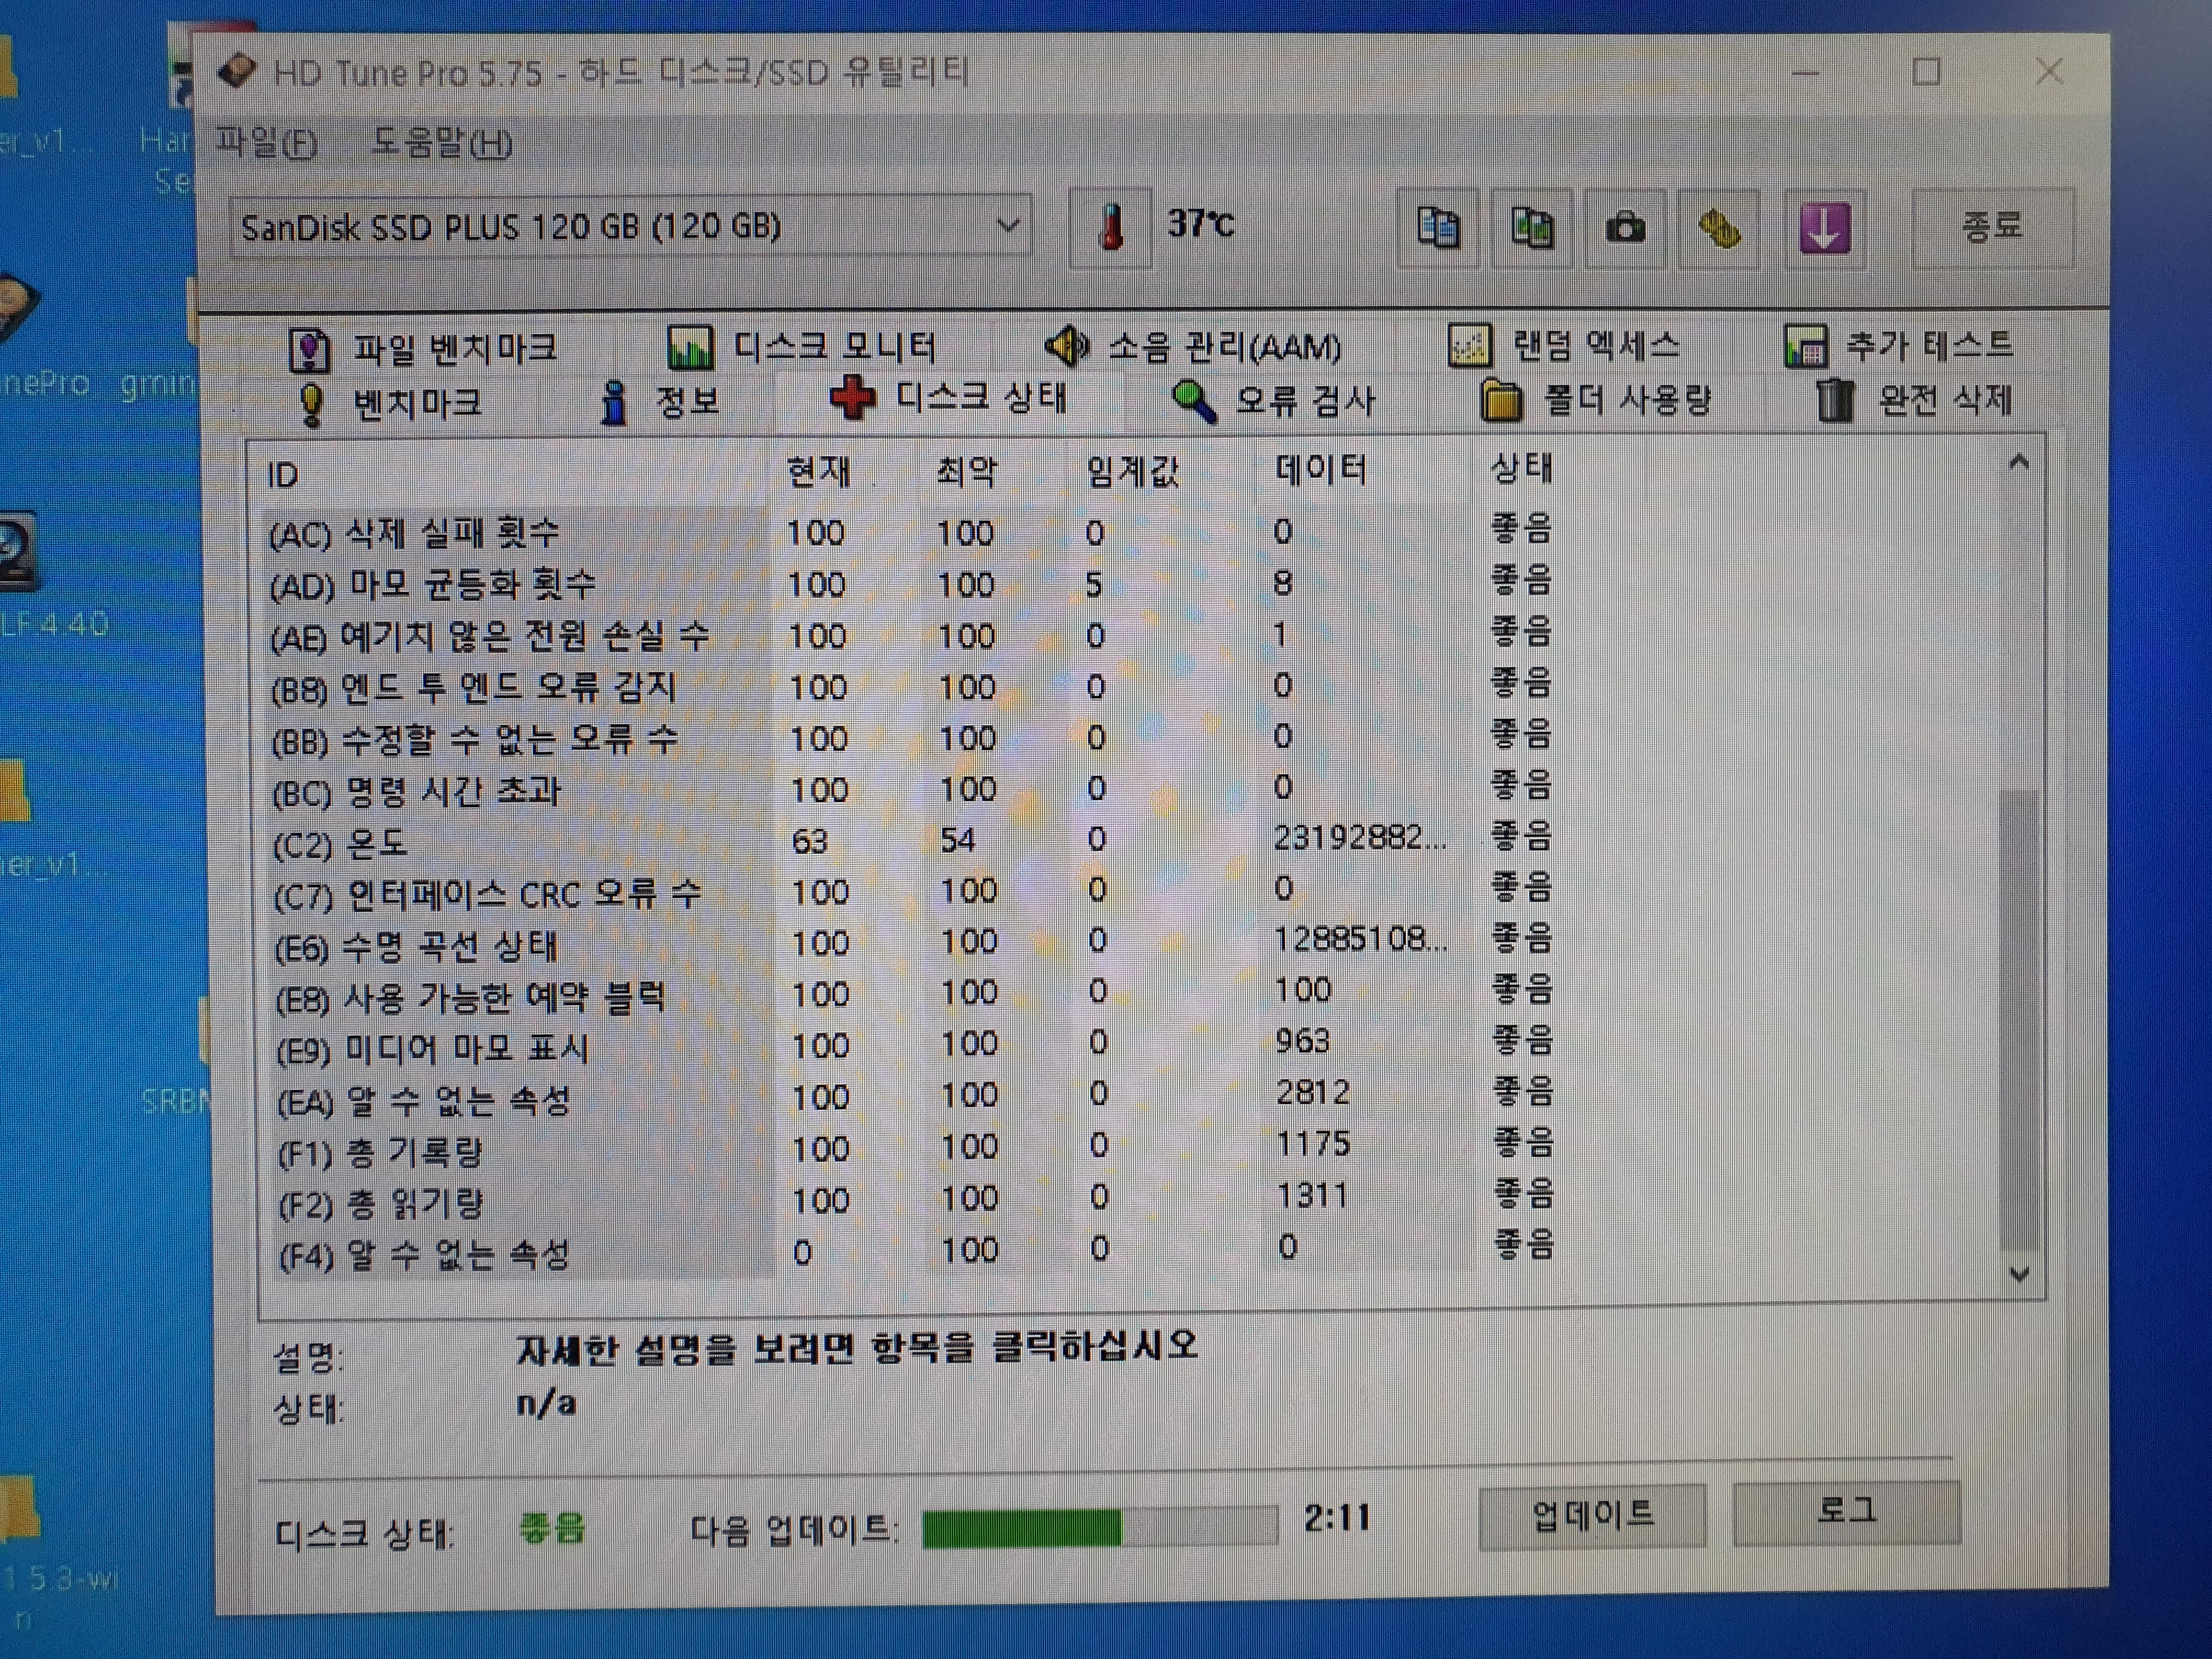The image size is (2212, 1659).
Task: Click the 디스크 모니터 chart icon
Action: (690, 348)
